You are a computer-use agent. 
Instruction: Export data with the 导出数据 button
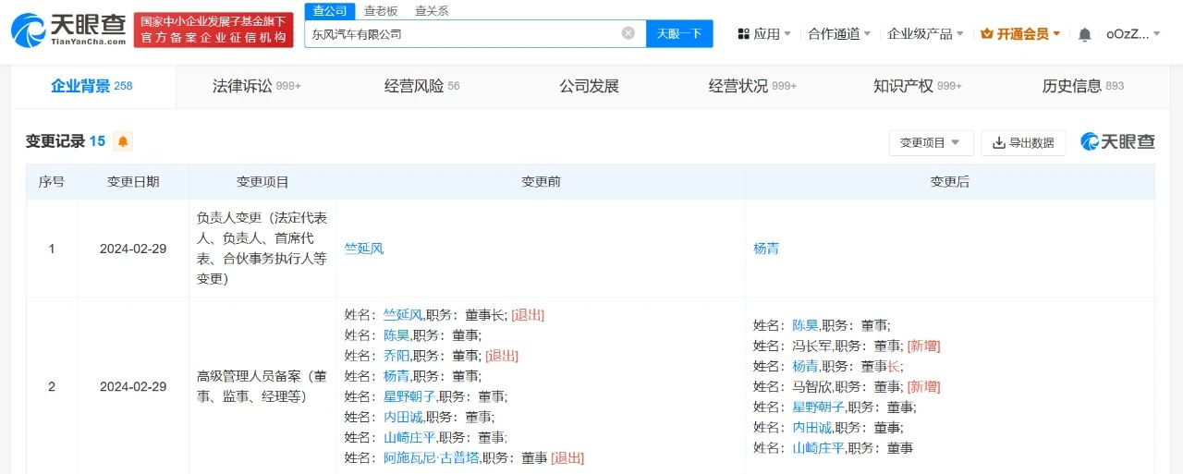(1023, 142)
